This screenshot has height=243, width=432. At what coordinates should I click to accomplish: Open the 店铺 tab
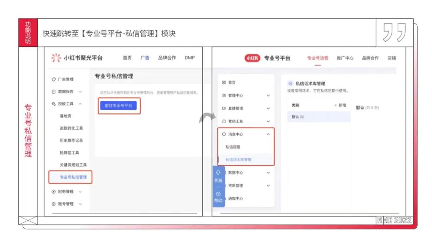tap(392, 58)
